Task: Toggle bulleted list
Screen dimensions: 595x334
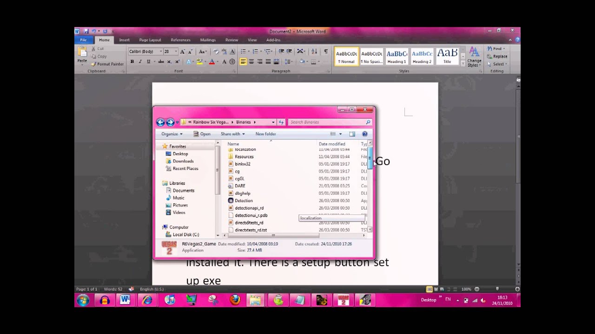Action: click(x=243, y=51)
